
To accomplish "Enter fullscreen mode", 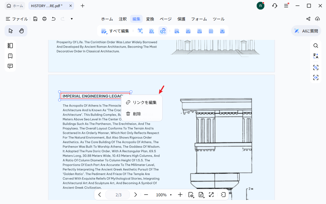I will point(211,195).
